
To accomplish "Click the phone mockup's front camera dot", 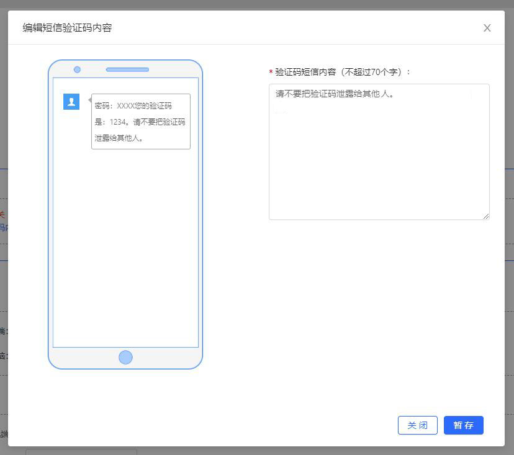I will click(x=77, y=69).
